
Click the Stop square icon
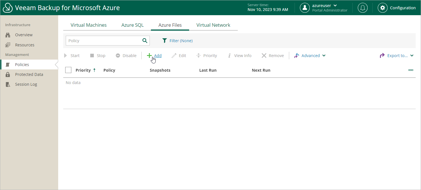(x=92, y=56)
